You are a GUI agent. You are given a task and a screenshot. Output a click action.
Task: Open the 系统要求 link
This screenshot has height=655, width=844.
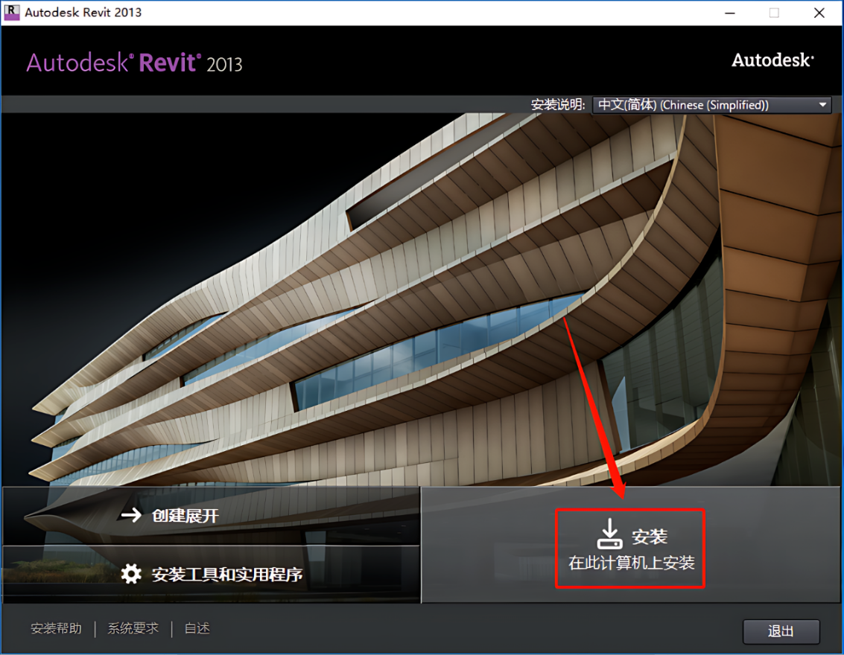[x=133, y=628]
